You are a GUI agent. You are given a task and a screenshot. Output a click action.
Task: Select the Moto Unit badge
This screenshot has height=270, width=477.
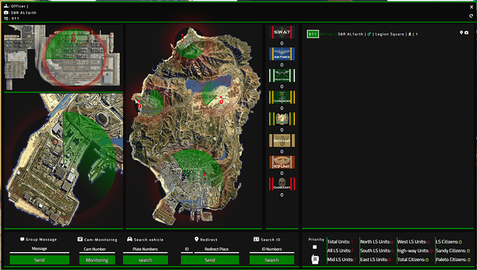282,140
